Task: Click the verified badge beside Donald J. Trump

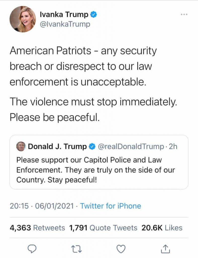Action: (x=92, y=147)
